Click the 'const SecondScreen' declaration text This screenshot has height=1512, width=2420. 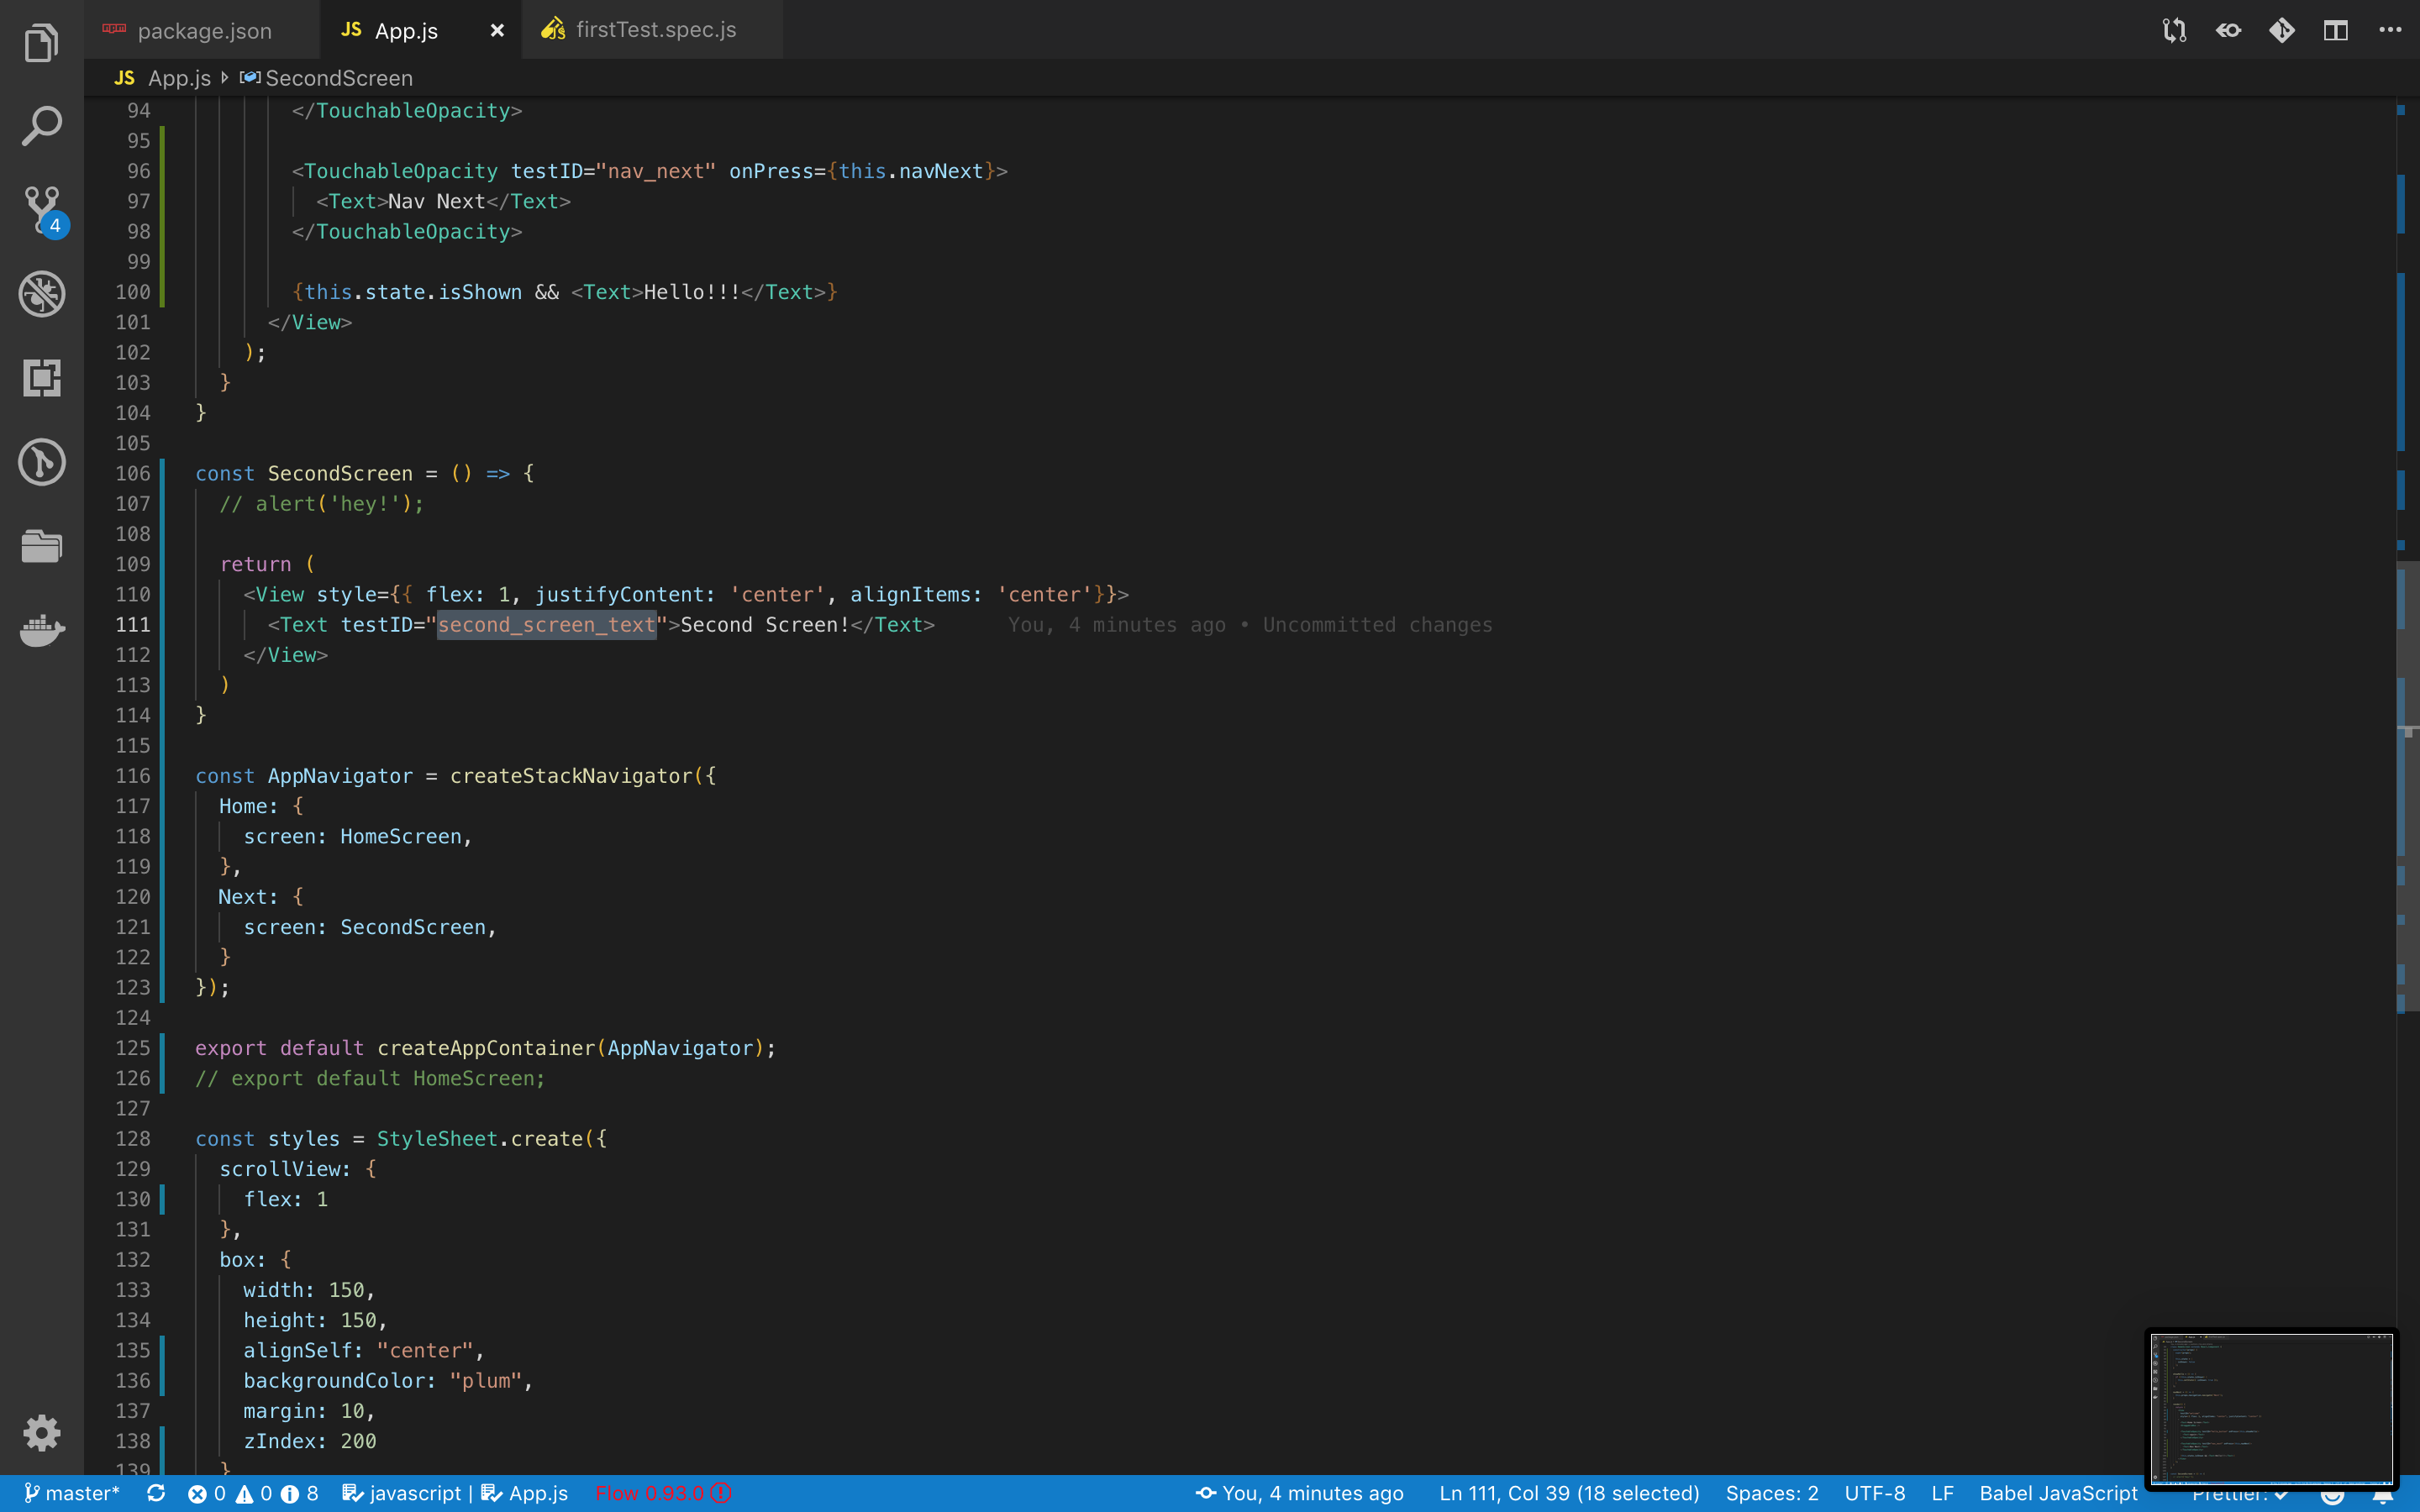304,474
